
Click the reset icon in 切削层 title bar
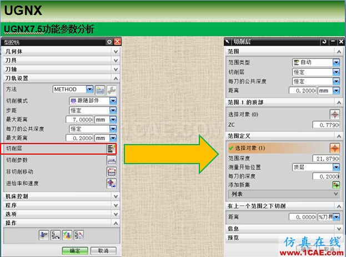pos(324,42)
